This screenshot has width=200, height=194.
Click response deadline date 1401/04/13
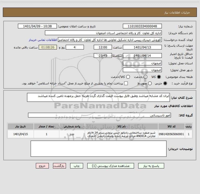pos(142,47)
